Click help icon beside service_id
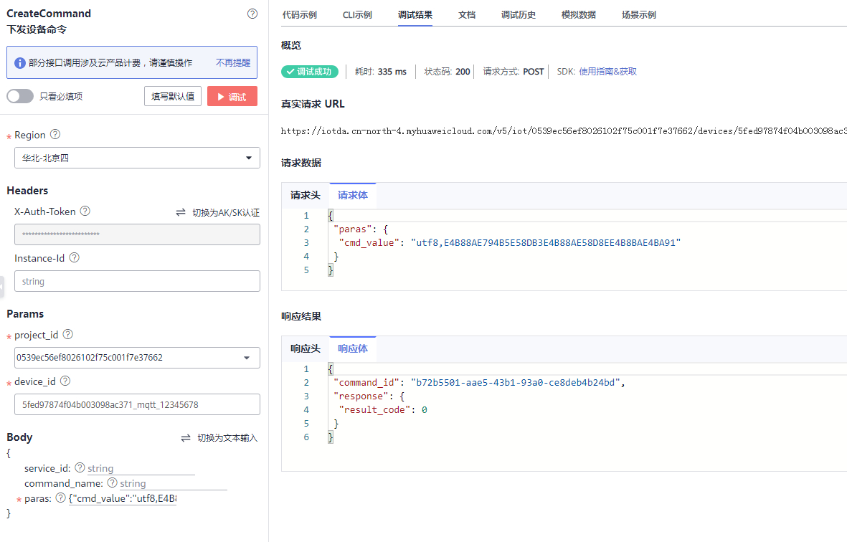The image size is (847, 542). tap(80, 467)
